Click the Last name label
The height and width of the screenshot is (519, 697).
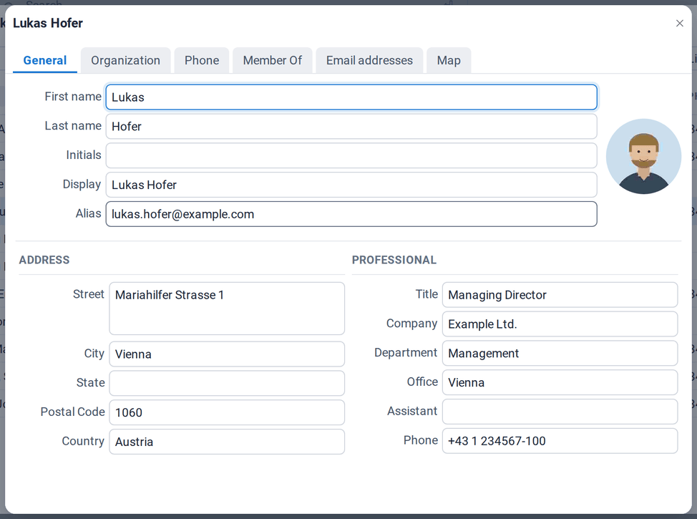pos(73,126)
